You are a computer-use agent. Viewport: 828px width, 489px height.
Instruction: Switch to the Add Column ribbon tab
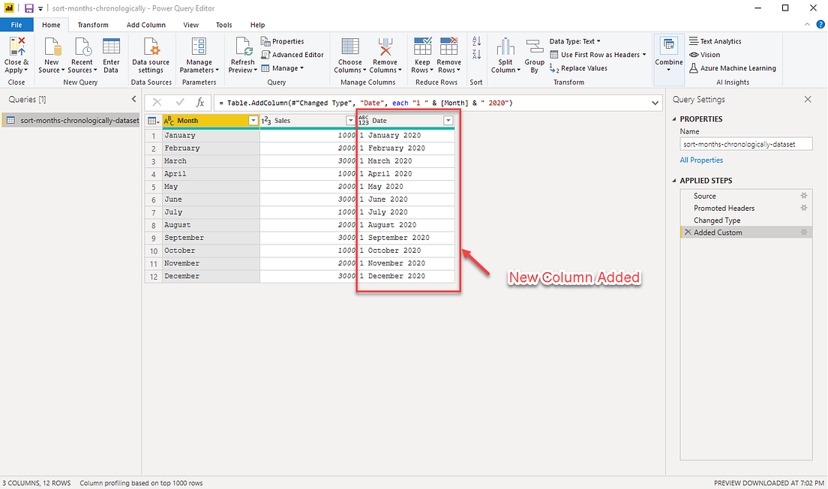pos(145,24)
